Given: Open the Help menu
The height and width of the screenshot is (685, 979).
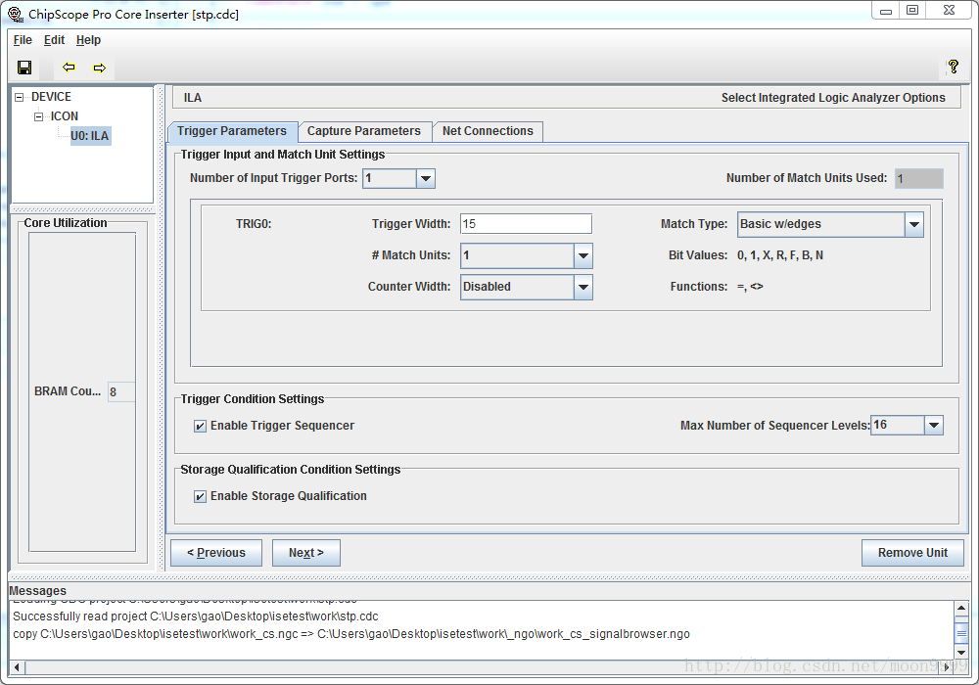Looking at the screenshot, I should [89, 40].
